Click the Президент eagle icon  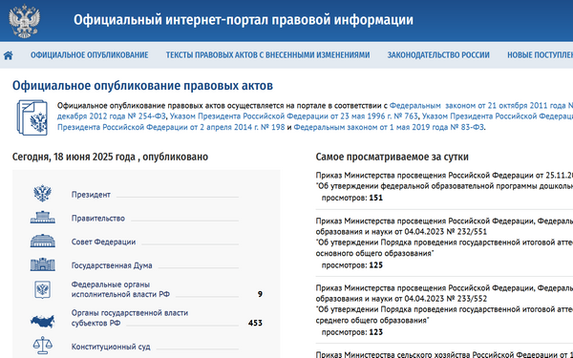(42, 194)
